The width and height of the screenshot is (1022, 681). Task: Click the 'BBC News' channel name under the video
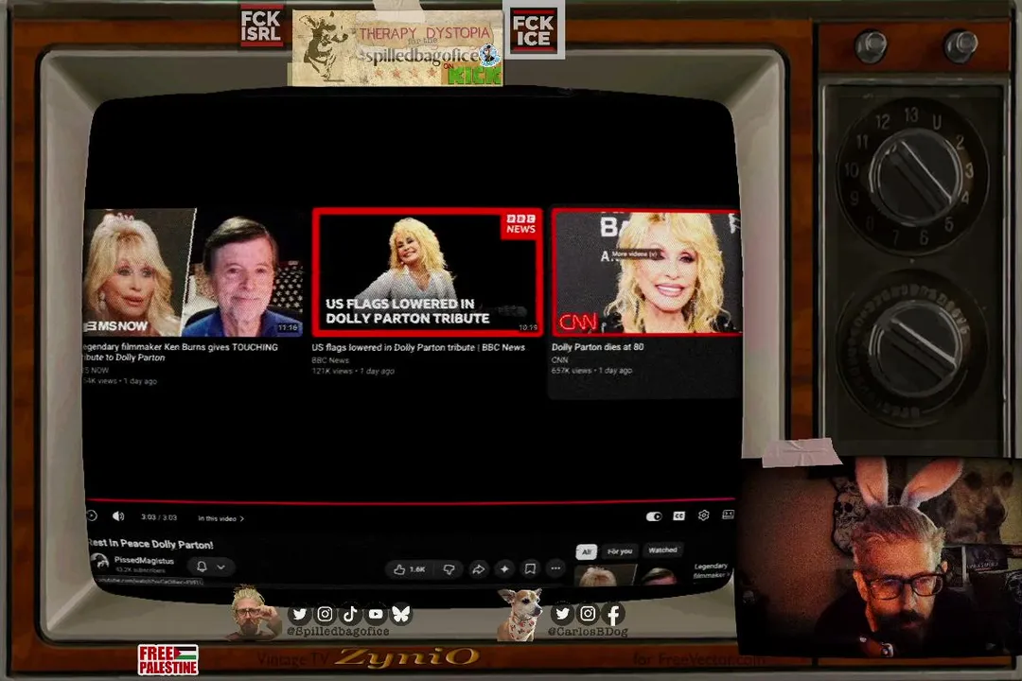click(x=330, y=359)
